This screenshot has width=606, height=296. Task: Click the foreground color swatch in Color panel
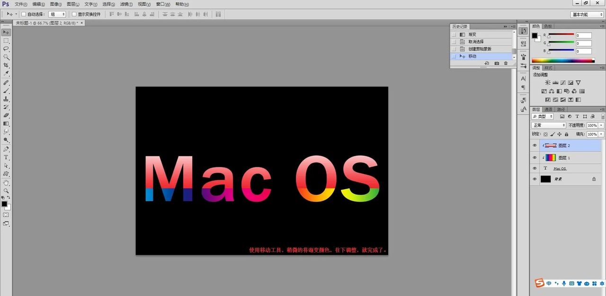point(535,35)
